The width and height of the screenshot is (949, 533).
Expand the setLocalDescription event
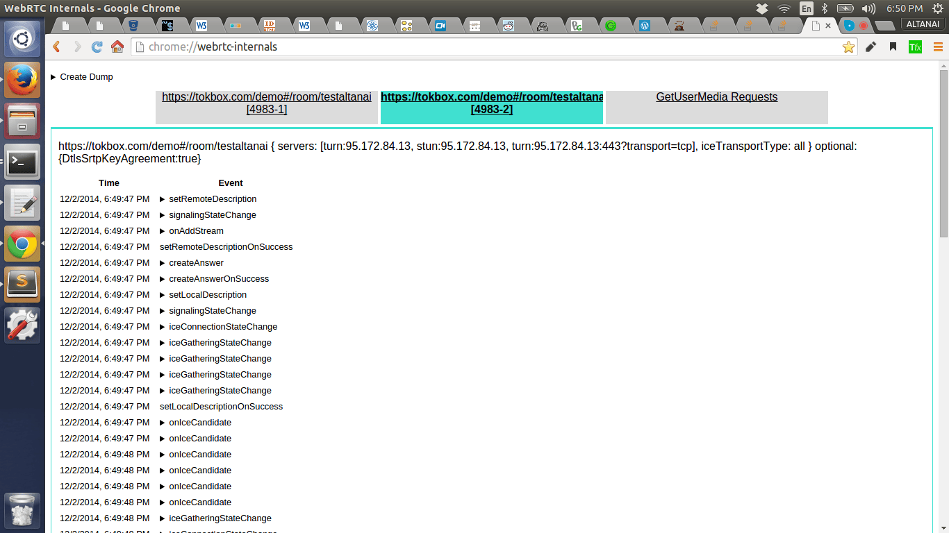(203, 295)
